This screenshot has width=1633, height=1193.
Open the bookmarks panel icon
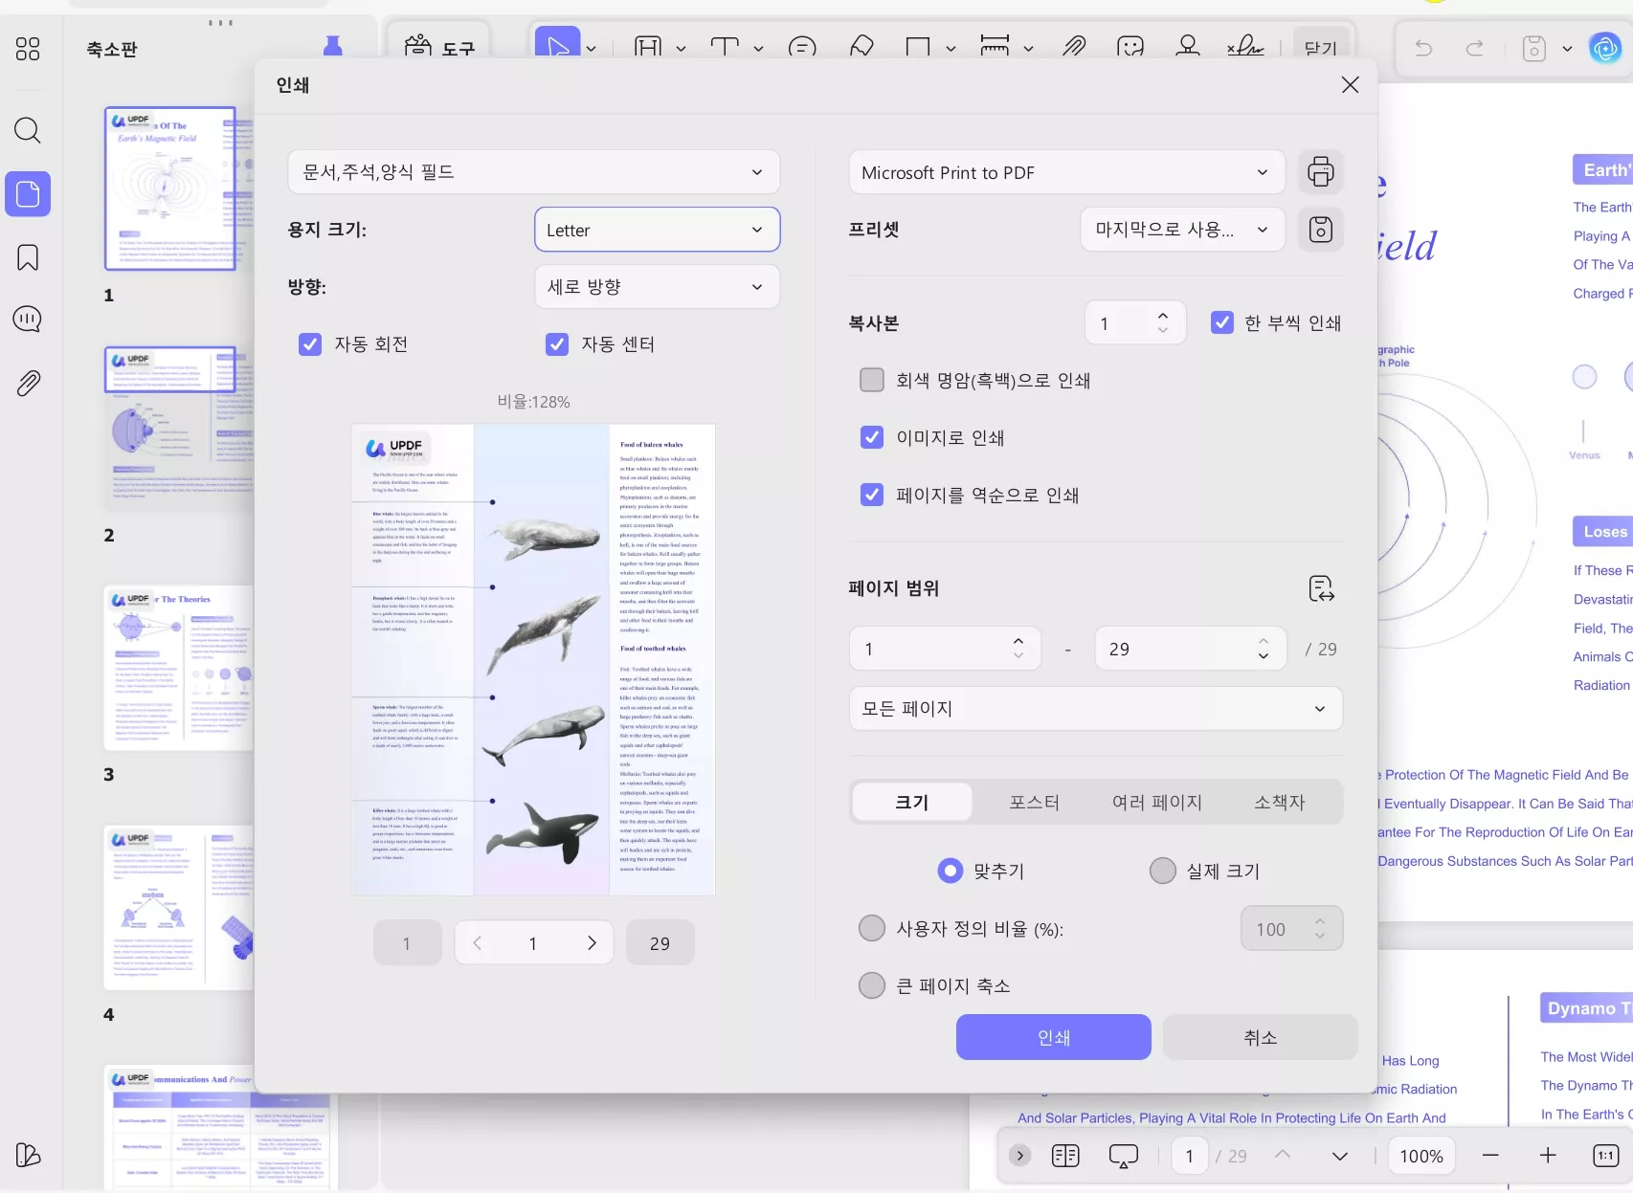(x=27, y=256)
